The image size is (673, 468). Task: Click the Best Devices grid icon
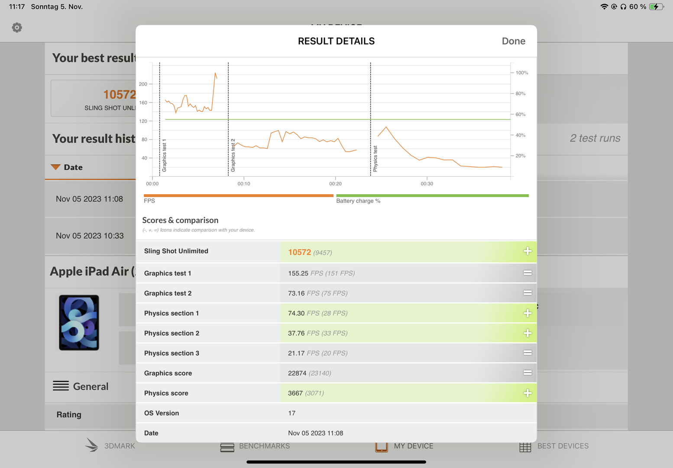tap(525, 447)
